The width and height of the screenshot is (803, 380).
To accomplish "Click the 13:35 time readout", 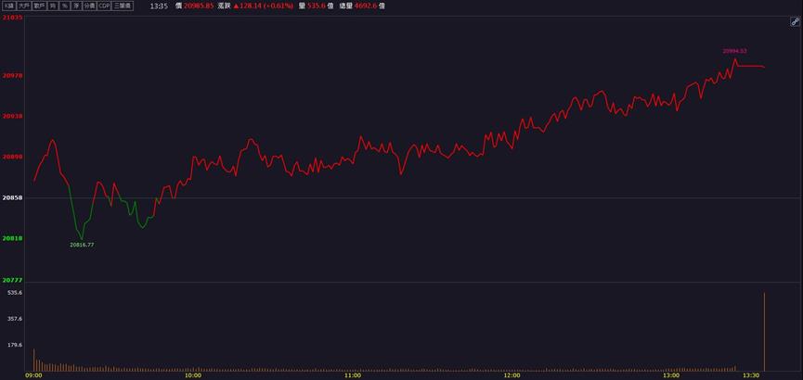I will click(158, 6).
